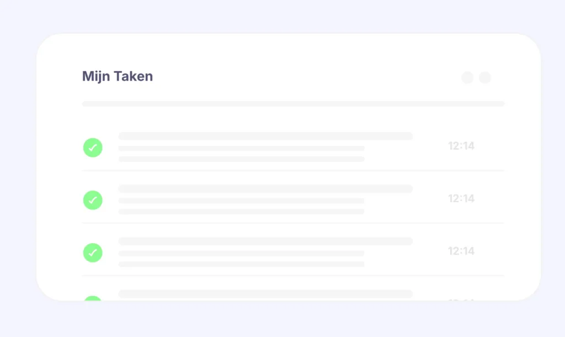Screen dimensions: 565x337
Task: Click the bottom cut-off task's title bar
Action: click(x=265, y=294)
